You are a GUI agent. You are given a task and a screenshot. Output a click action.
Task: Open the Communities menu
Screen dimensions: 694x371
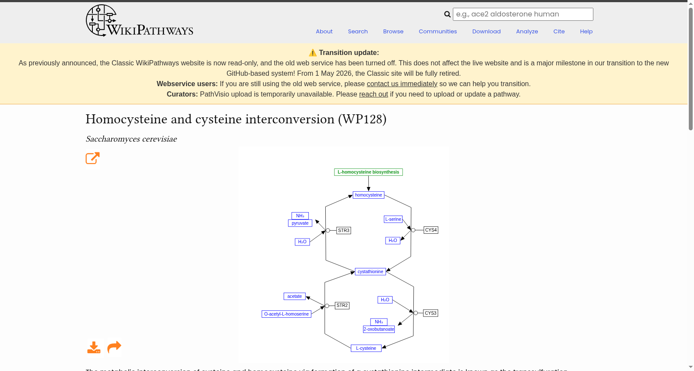(x=438, y=32)
